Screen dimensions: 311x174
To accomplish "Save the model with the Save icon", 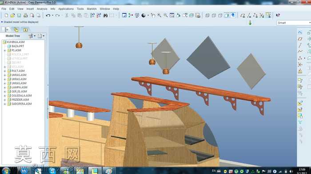I will 19,15.
